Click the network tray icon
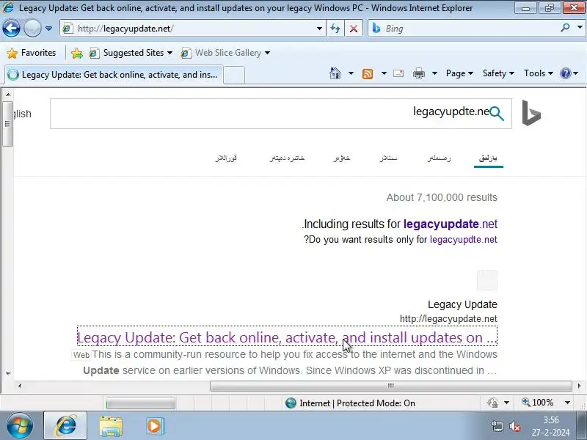The width and height of the screenshot is (587, 440). [x=497, y=426]
